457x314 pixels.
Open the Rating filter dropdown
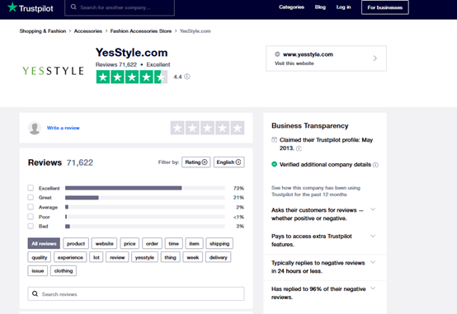[196, 162]
